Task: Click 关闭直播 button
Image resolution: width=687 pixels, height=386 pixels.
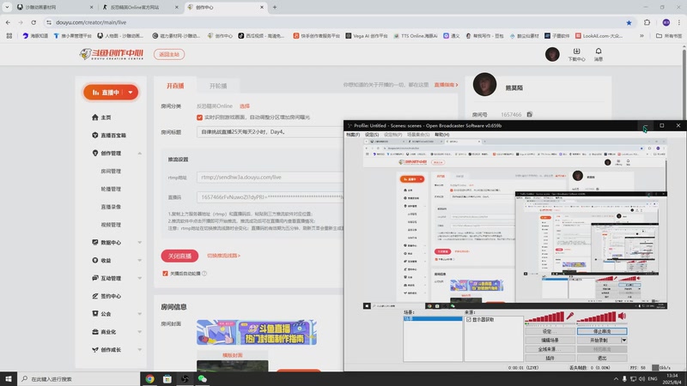Action: (179, 256)
